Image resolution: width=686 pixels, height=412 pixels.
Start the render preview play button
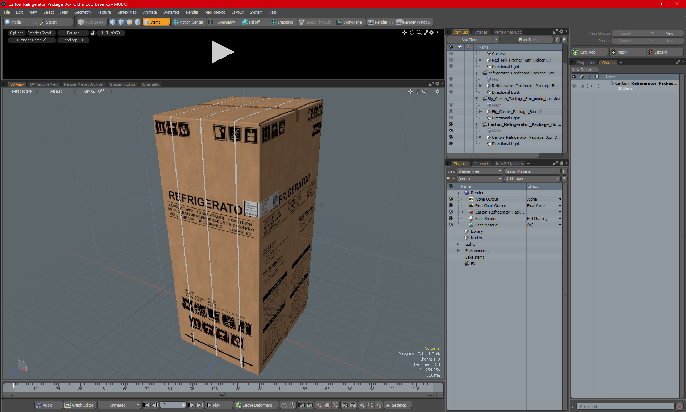[x=223, y=52]
